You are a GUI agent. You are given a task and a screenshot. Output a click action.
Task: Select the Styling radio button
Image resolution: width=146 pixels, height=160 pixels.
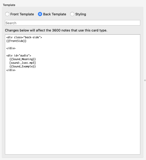[72, 14]
